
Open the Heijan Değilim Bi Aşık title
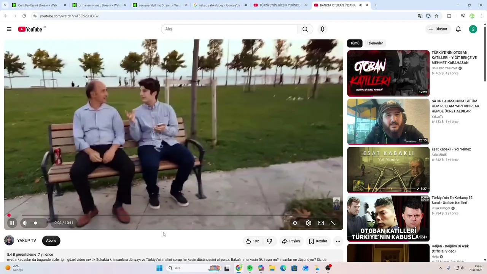(x=450, y=249)
